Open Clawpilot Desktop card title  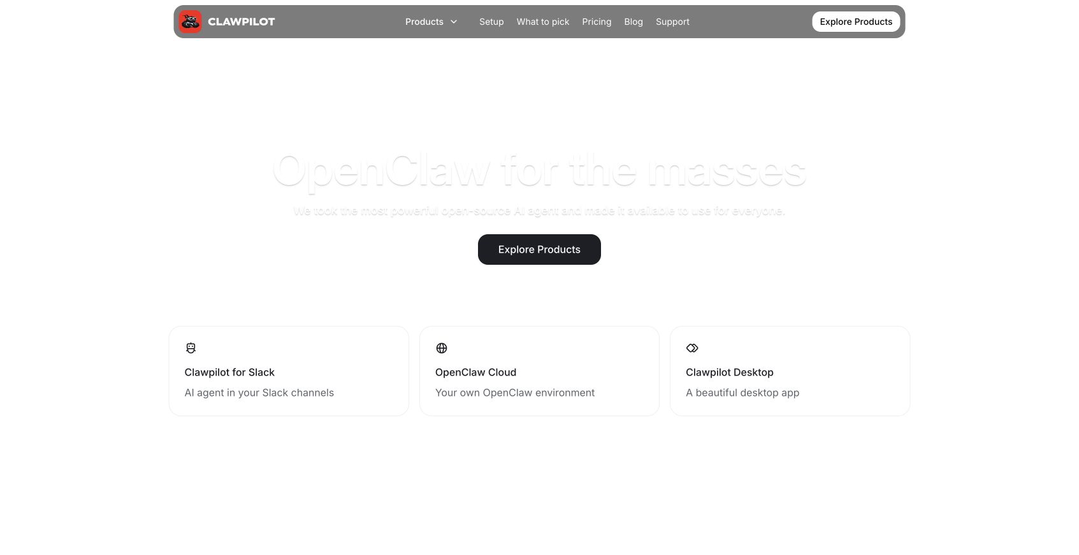click(x=730, y=372)
